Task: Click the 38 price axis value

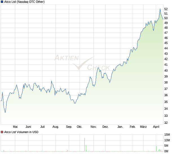Action: [166, 82]
